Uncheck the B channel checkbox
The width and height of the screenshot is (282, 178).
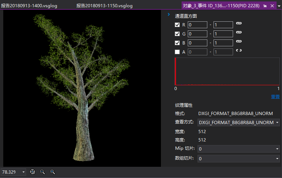tap(177, 43)
